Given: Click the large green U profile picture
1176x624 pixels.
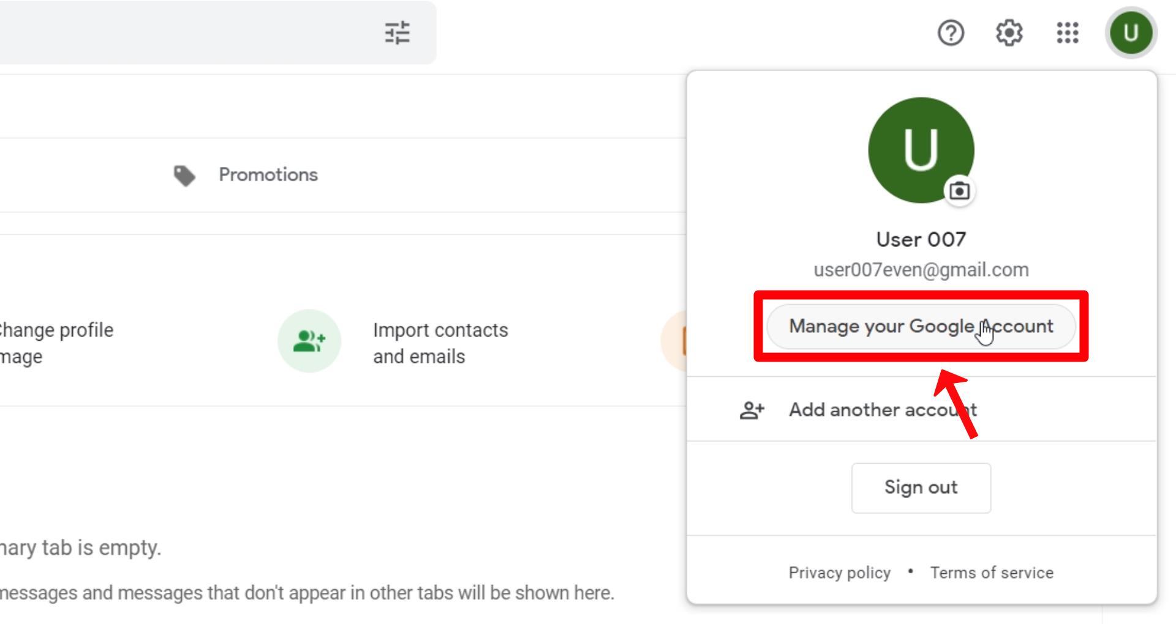Looking at the screenshot, I should [921, 150].
